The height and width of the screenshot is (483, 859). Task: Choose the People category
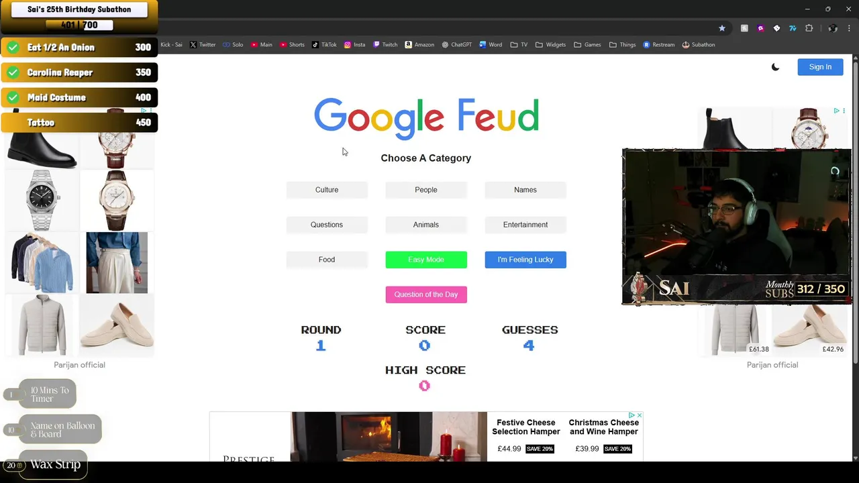[x=426, y=190]
